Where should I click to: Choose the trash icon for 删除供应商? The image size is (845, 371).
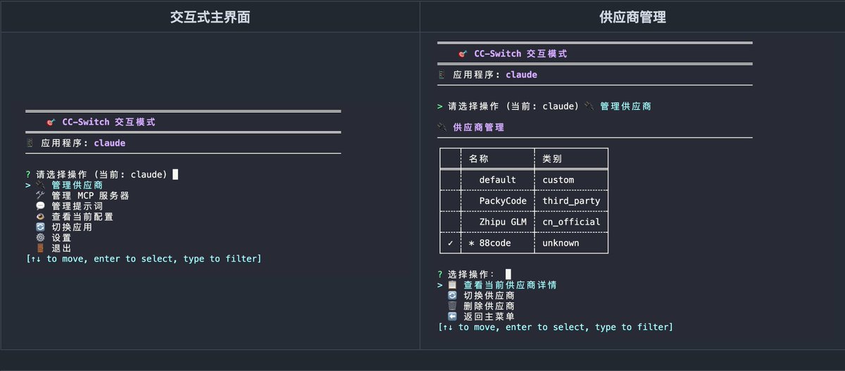click(452, 306)
